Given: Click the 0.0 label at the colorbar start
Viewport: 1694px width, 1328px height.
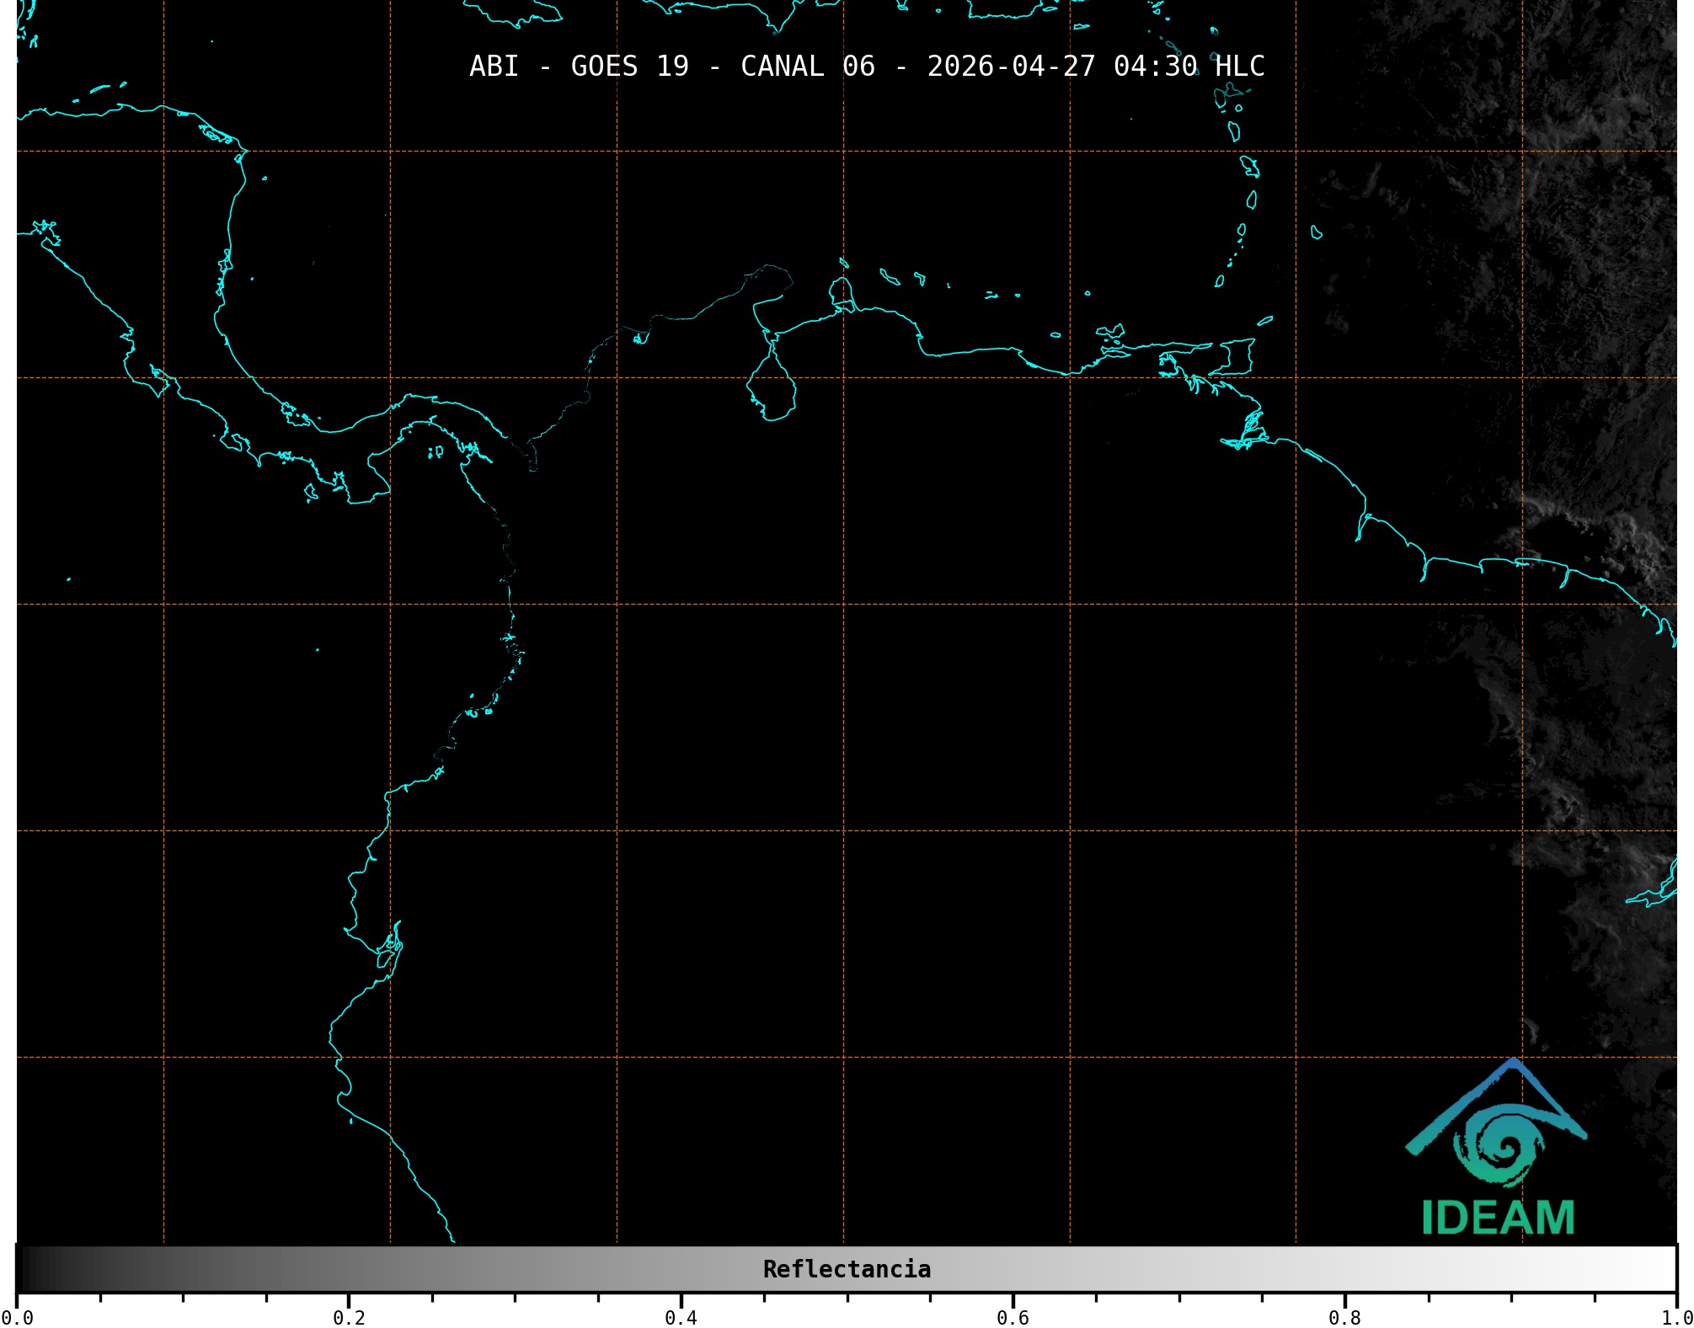Looking at the screenshot, I should tap(17, 1318).
